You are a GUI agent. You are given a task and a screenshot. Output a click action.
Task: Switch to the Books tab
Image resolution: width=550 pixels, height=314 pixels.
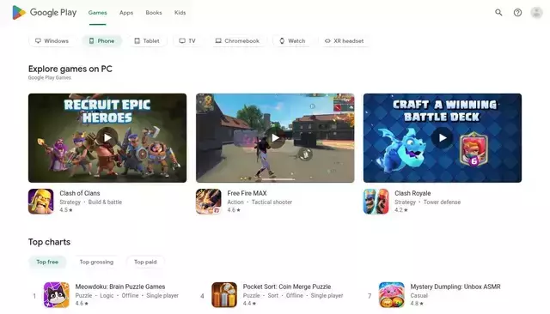[154, 13]
